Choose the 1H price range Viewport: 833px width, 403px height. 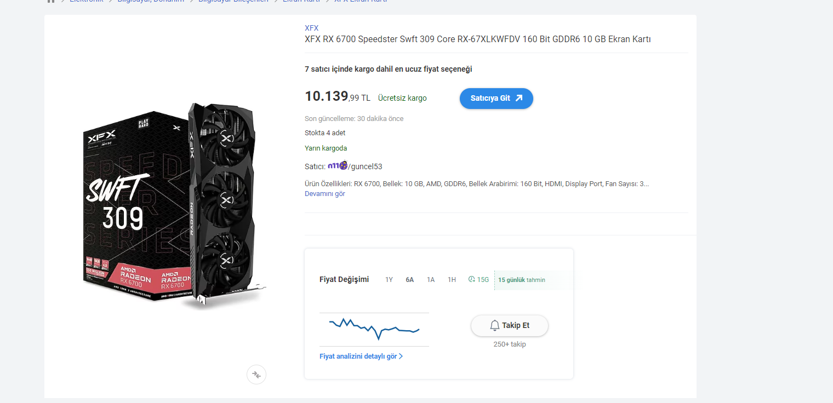click(x=452, y=280)
